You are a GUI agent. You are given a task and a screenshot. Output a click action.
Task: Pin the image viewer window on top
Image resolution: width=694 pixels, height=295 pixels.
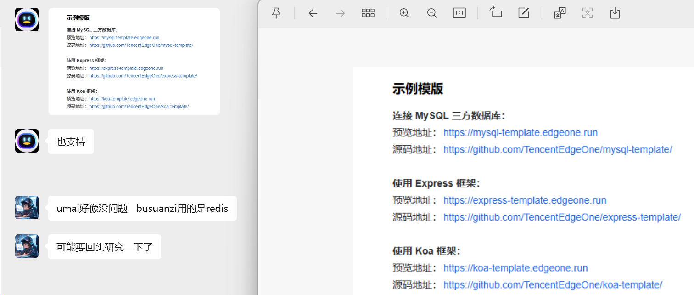coord(276,13)
